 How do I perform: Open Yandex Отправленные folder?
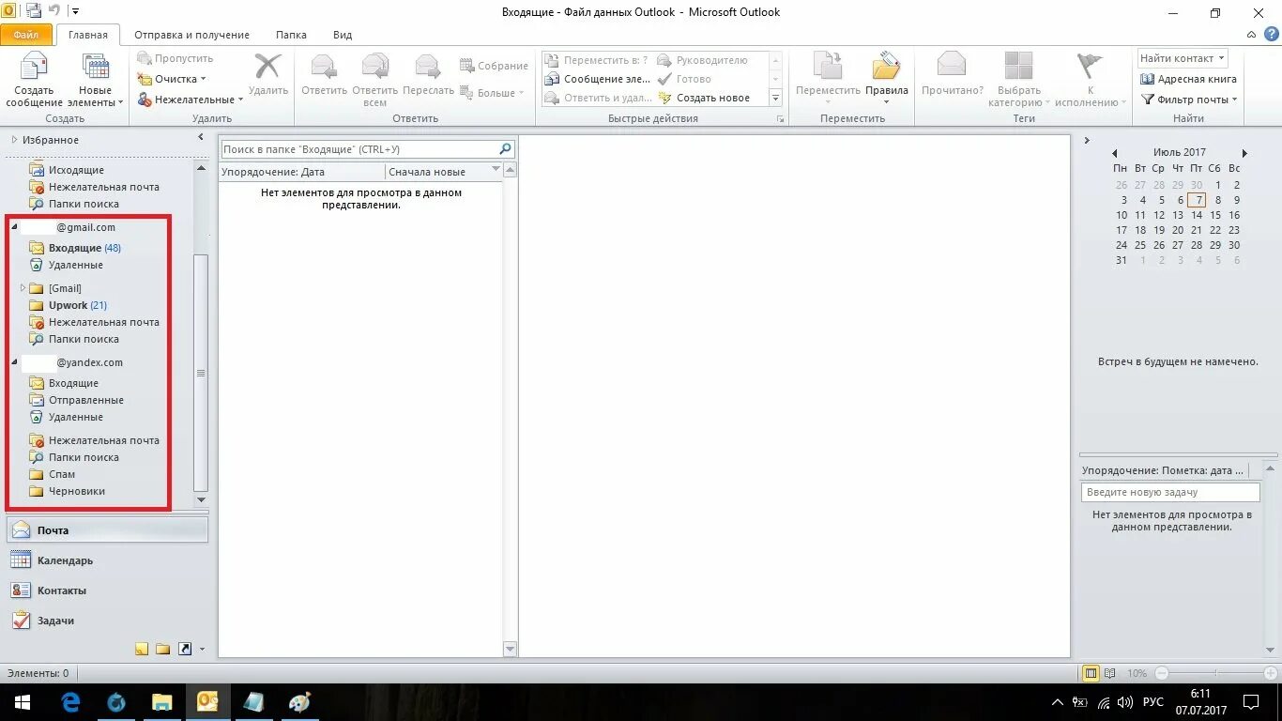coord(76,400)
